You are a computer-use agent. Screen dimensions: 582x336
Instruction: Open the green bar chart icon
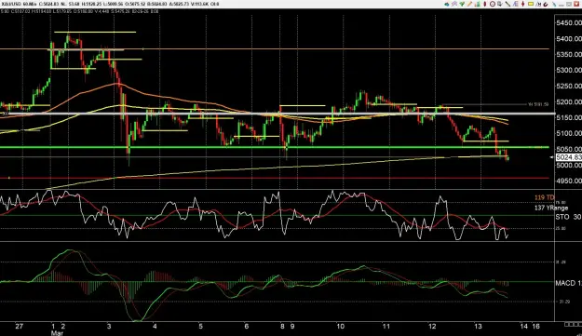[478, 4]
